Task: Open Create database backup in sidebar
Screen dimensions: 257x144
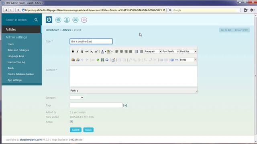Action: pos(21,74)
